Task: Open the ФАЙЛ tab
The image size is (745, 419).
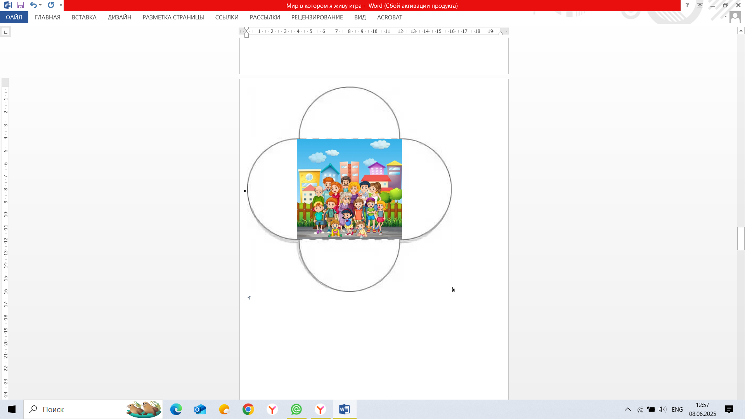Action: point(14,17)
